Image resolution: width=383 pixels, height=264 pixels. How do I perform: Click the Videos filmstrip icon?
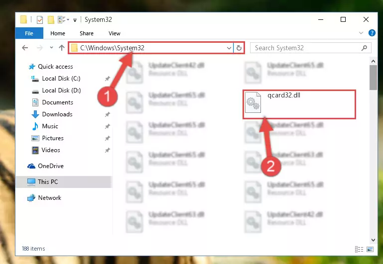coord(35,150)
